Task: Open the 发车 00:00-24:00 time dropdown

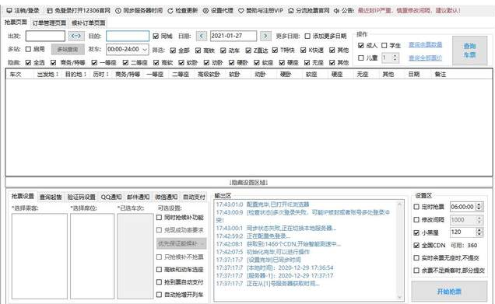Action: [128, 49]
